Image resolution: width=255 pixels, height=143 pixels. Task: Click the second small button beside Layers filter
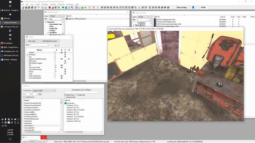pos(59,45)
